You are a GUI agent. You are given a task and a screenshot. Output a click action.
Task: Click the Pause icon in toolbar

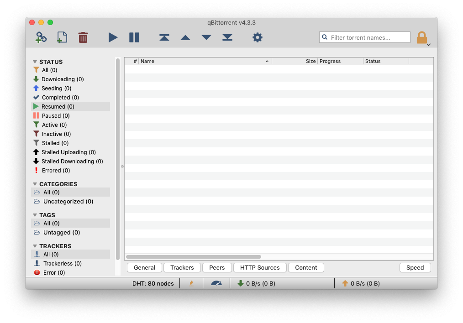coord(134,37)
